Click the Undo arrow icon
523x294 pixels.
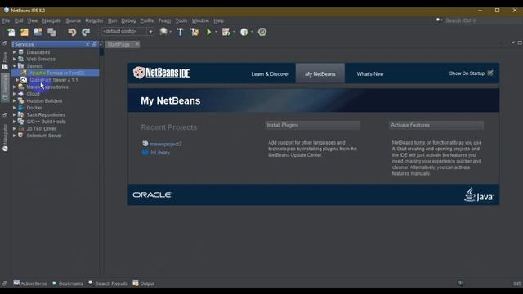(72, 32)
